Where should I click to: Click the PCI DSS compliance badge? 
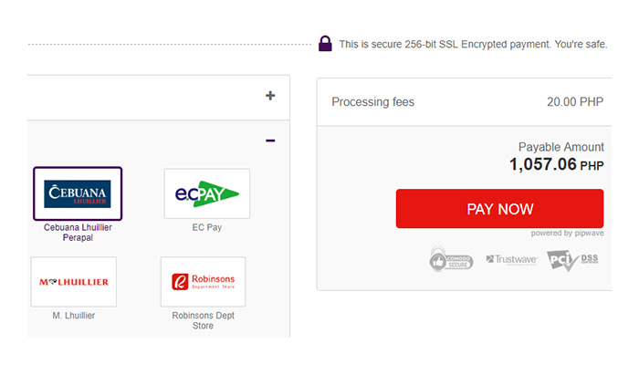click(572, 260)
